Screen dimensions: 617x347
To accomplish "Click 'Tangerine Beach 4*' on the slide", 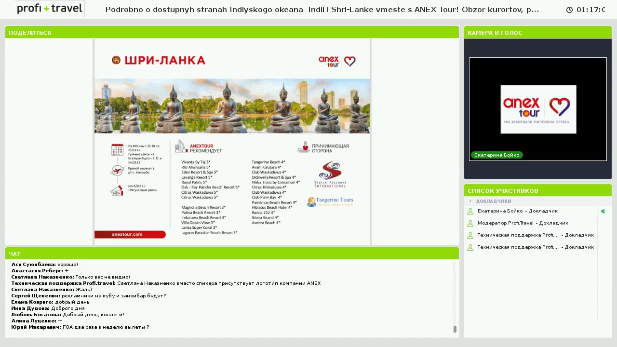I will pyautogui.click(x=268, y=162).
